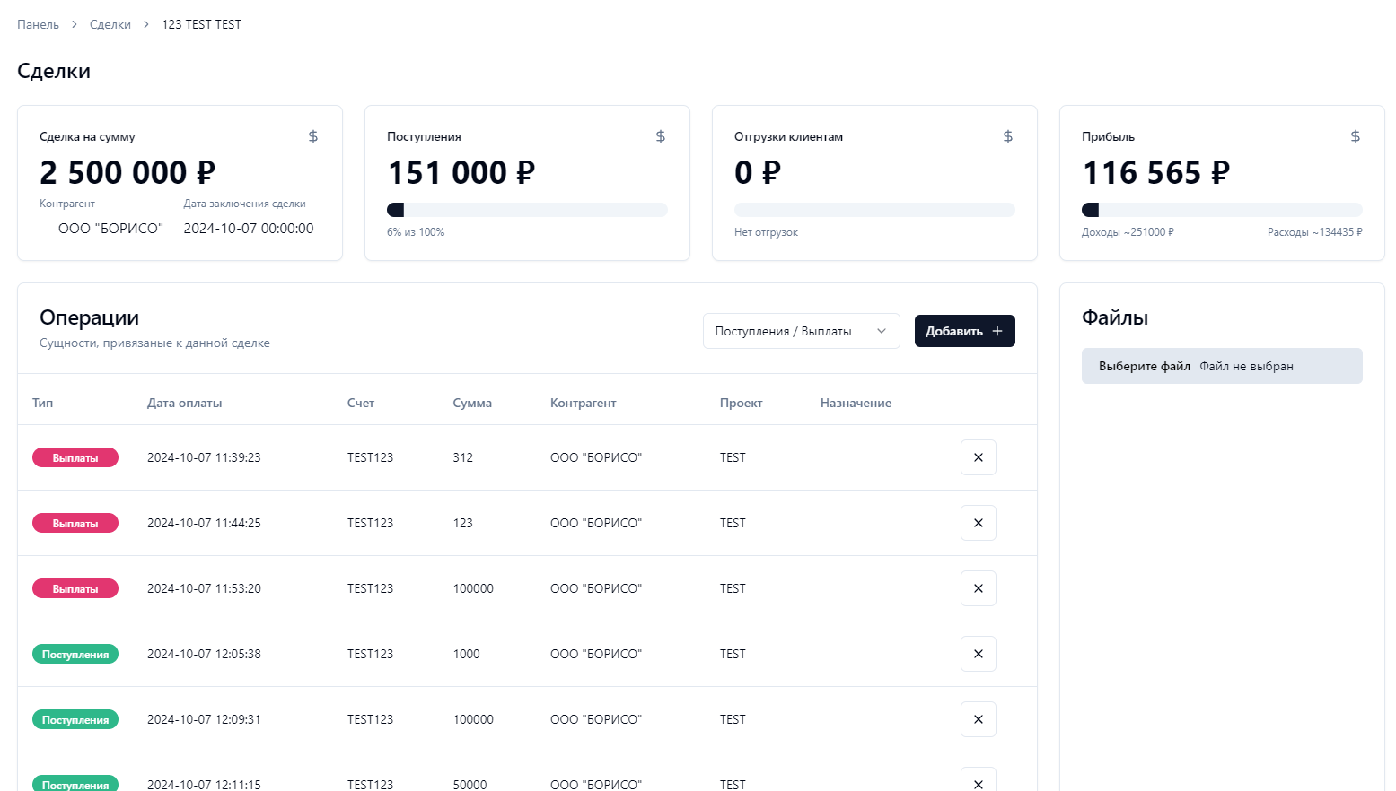Remove the Выплаты operation dated 11:53:20
1396x791 pixels.
point(979,588)
